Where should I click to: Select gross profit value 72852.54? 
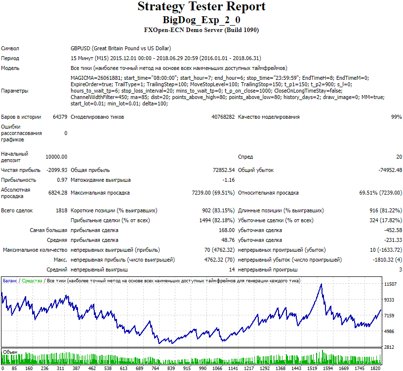coord(224,170)
